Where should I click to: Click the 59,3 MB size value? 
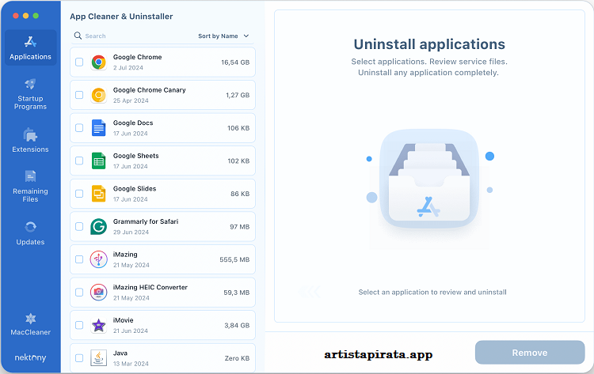[236, 293]
